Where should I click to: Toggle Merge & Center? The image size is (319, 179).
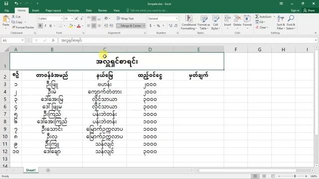[129, 26]
